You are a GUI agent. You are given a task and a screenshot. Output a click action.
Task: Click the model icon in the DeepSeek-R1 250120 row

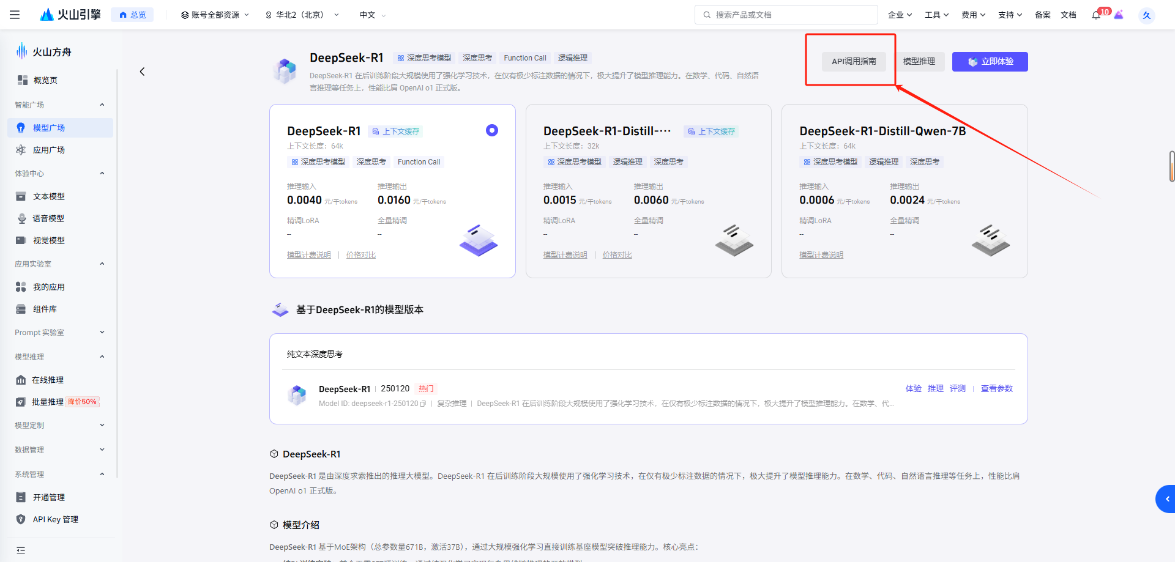(297, 395)
